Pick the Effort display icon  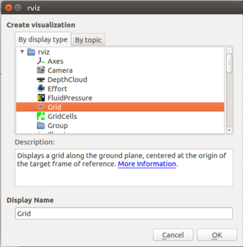coord(41,89)
